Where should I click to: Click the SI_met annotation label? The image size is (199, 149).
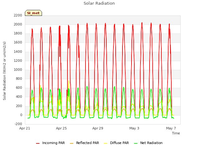pos(33,13)
